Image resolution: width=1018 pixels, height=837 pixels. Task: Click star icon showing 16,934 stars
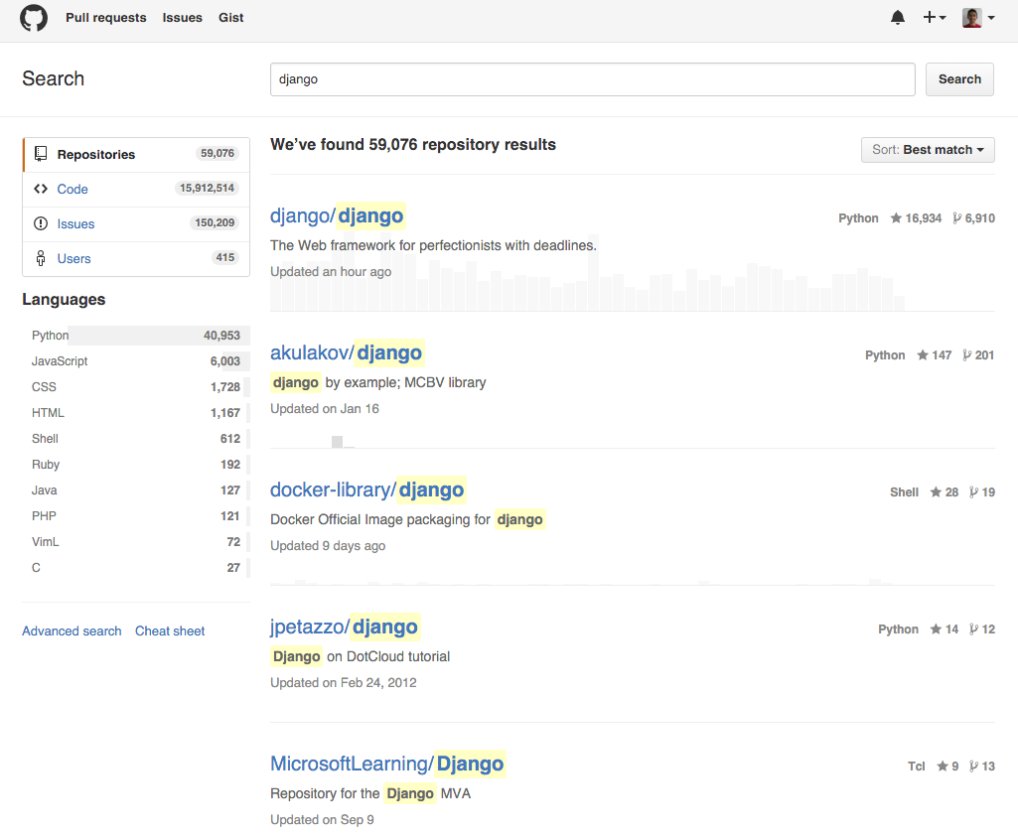coord(896,218)
